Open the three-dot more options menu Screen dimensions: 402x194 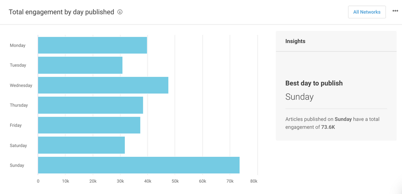tap(395, 11)
